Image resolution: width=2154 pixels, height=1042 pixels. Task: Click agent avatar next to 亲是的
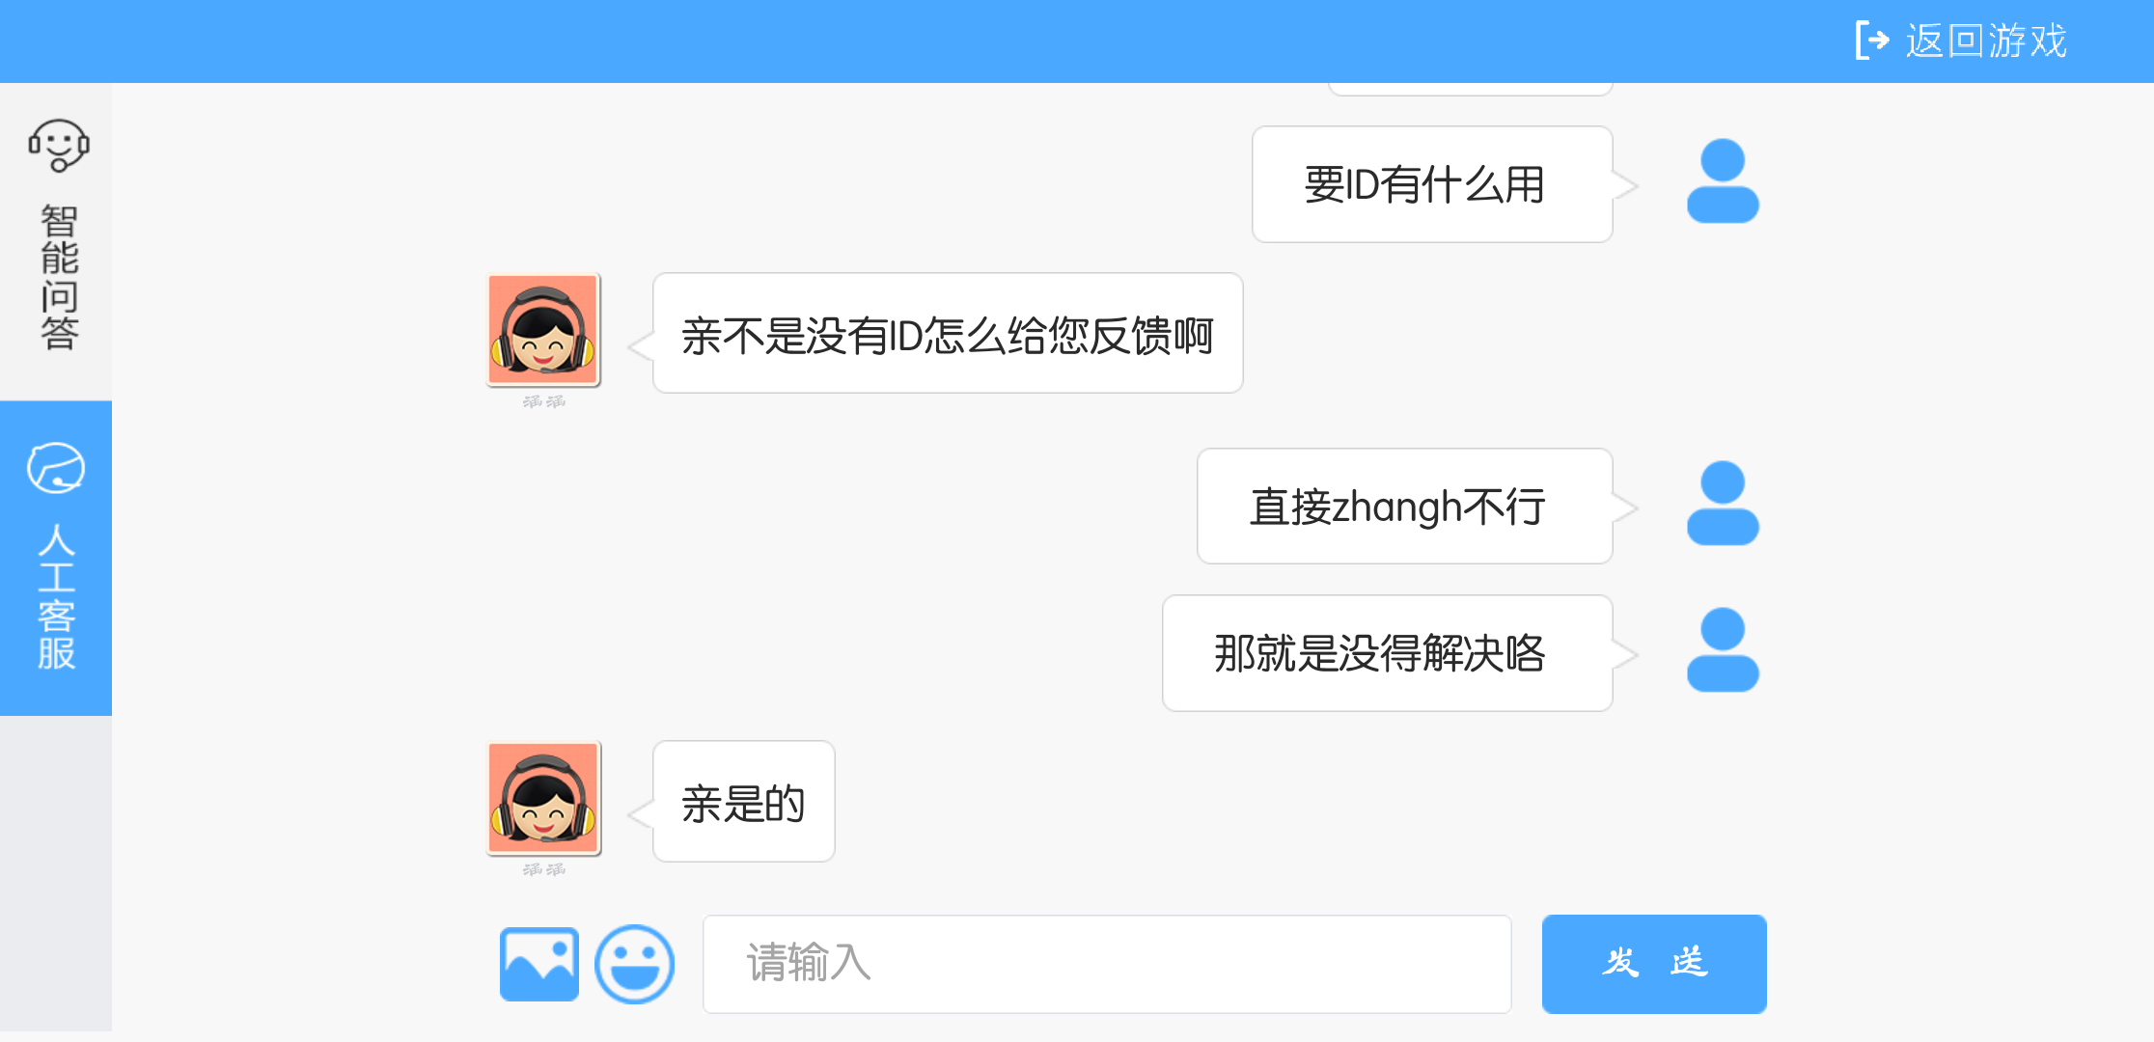[543, 798]
